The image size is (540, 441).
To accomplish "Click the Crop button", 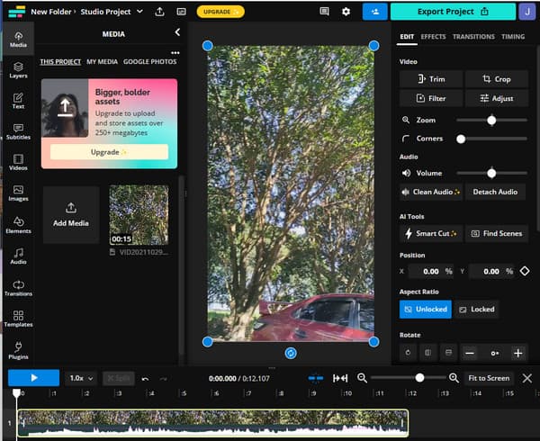I will point(496,79).
